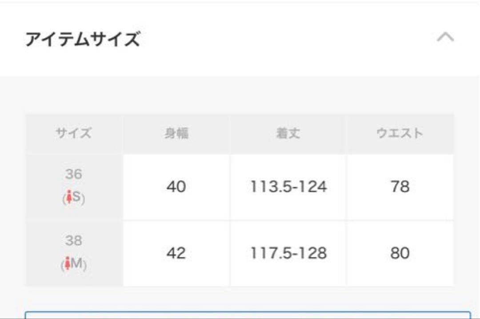Click the ウエスト value 80 cell
Viewport: 480px width, 319px height.
tap(400, 253)
